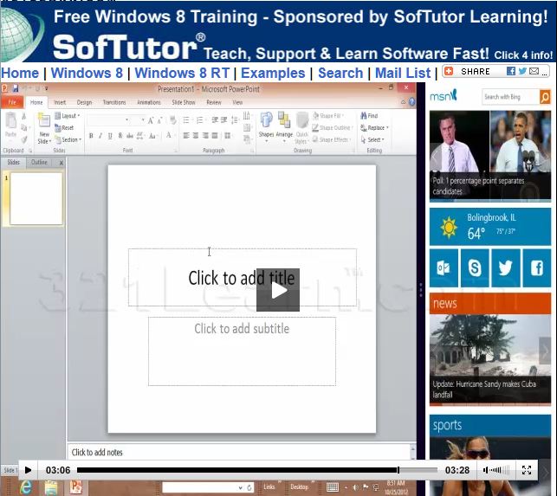Share the page on Facebook via share bar

(511, 71)
